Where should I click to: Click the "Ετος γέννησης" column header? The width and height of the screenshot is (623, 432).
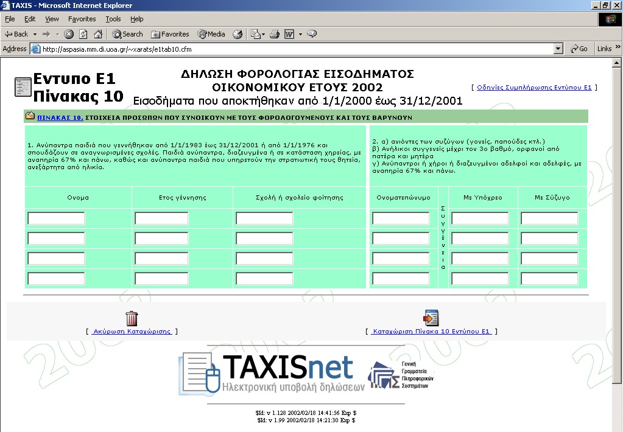pos(182,197)
